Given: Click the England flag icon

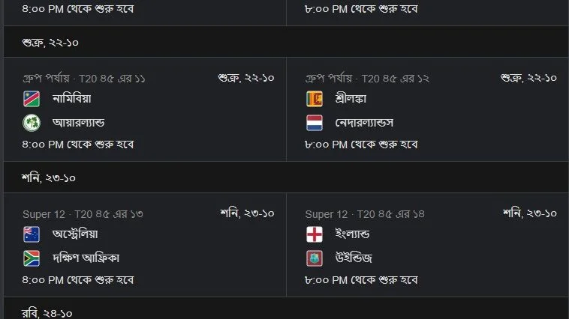Looking at the screenshot, I should [x=315, y=234].
